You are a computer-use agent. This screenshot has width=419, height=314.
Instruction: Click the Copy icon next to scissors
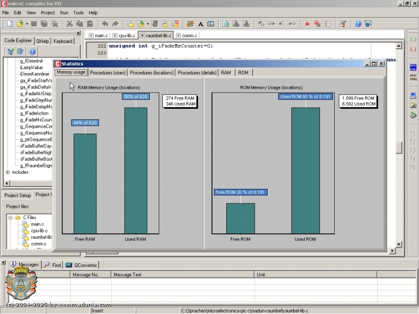[80, 24]
